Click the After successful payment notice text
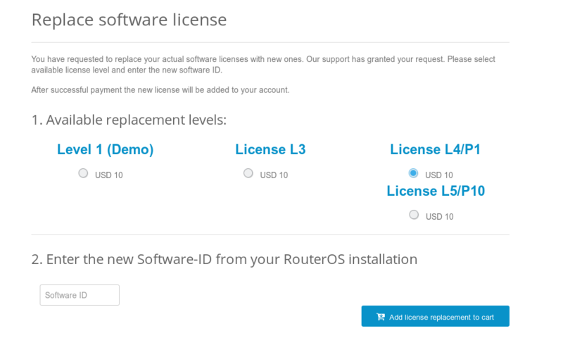 click(x=160, y=90)
